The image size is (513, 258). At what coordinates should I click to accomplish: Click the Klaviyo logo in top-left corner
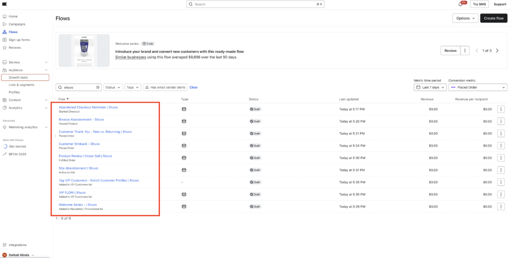click(5, 4)
